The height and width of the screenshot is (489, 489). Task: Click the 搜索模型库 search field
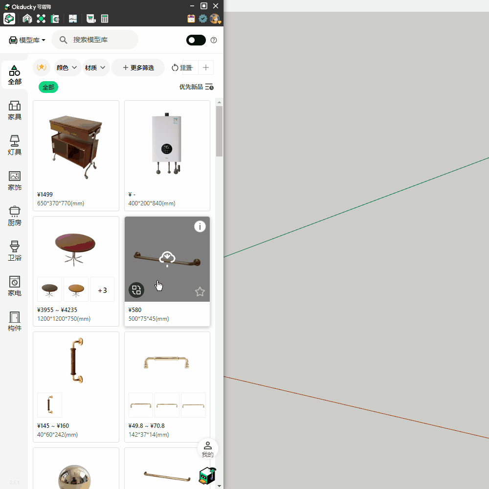tap(100, 40)
